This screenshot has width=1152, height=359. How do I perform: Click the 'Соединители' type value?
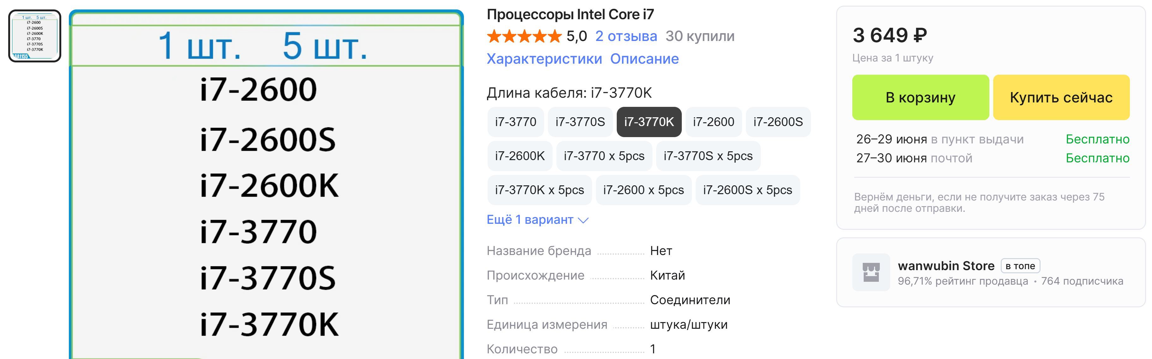point(690,300)
